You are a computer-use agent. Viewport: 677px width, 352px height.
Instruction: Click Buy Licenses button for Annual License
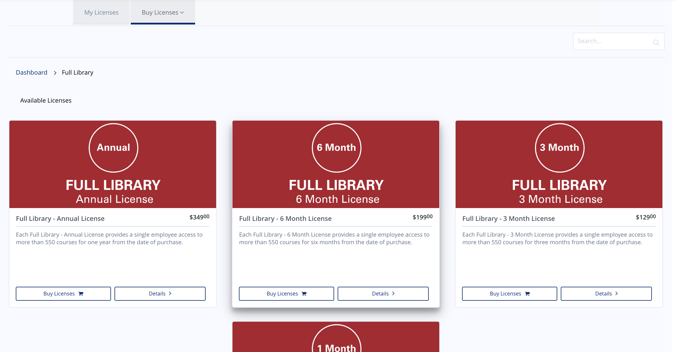point(63,293)
